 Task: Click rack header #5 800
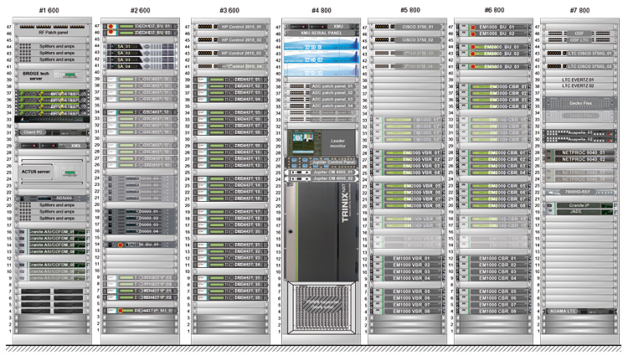coord(410,10)
